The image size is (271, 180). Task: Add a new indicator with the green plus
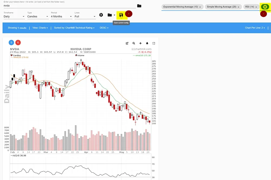(265, 7)
